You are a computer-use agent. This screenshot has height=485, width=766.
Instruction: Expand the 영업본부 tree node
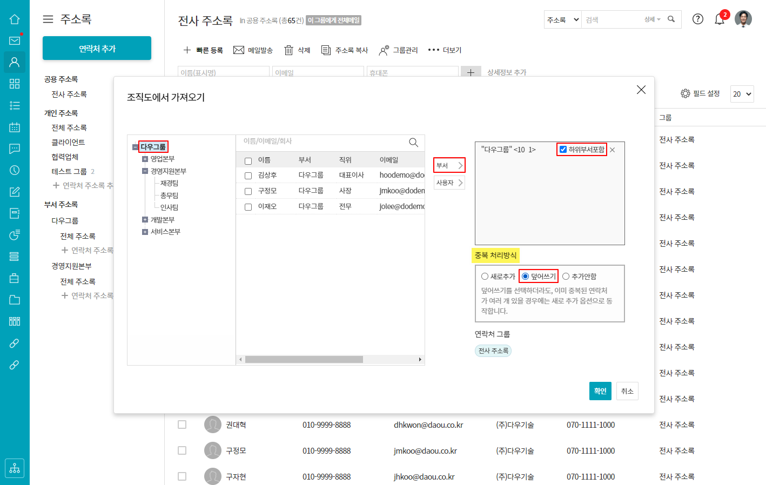pyautogui.click(x=145, y=159)
